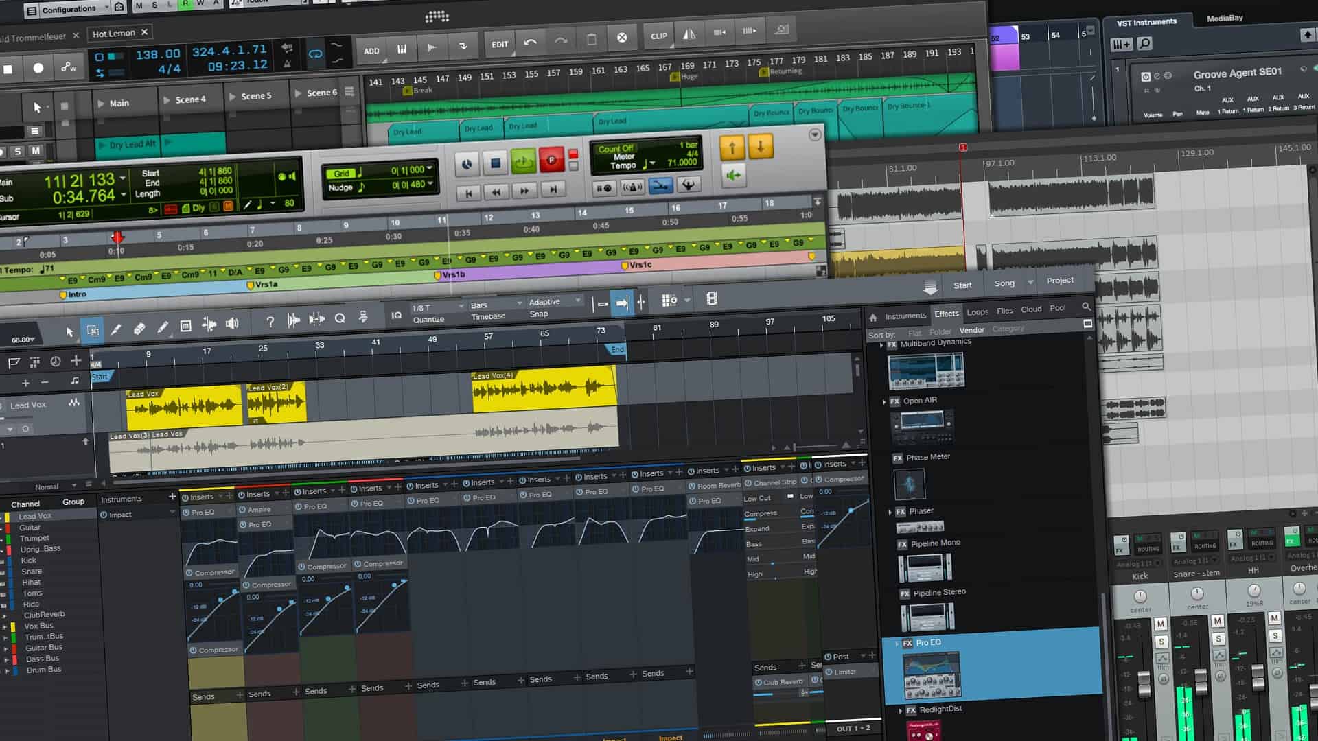
Task: Click the red record button in Pro Tools
Action: tap(551, 161)
